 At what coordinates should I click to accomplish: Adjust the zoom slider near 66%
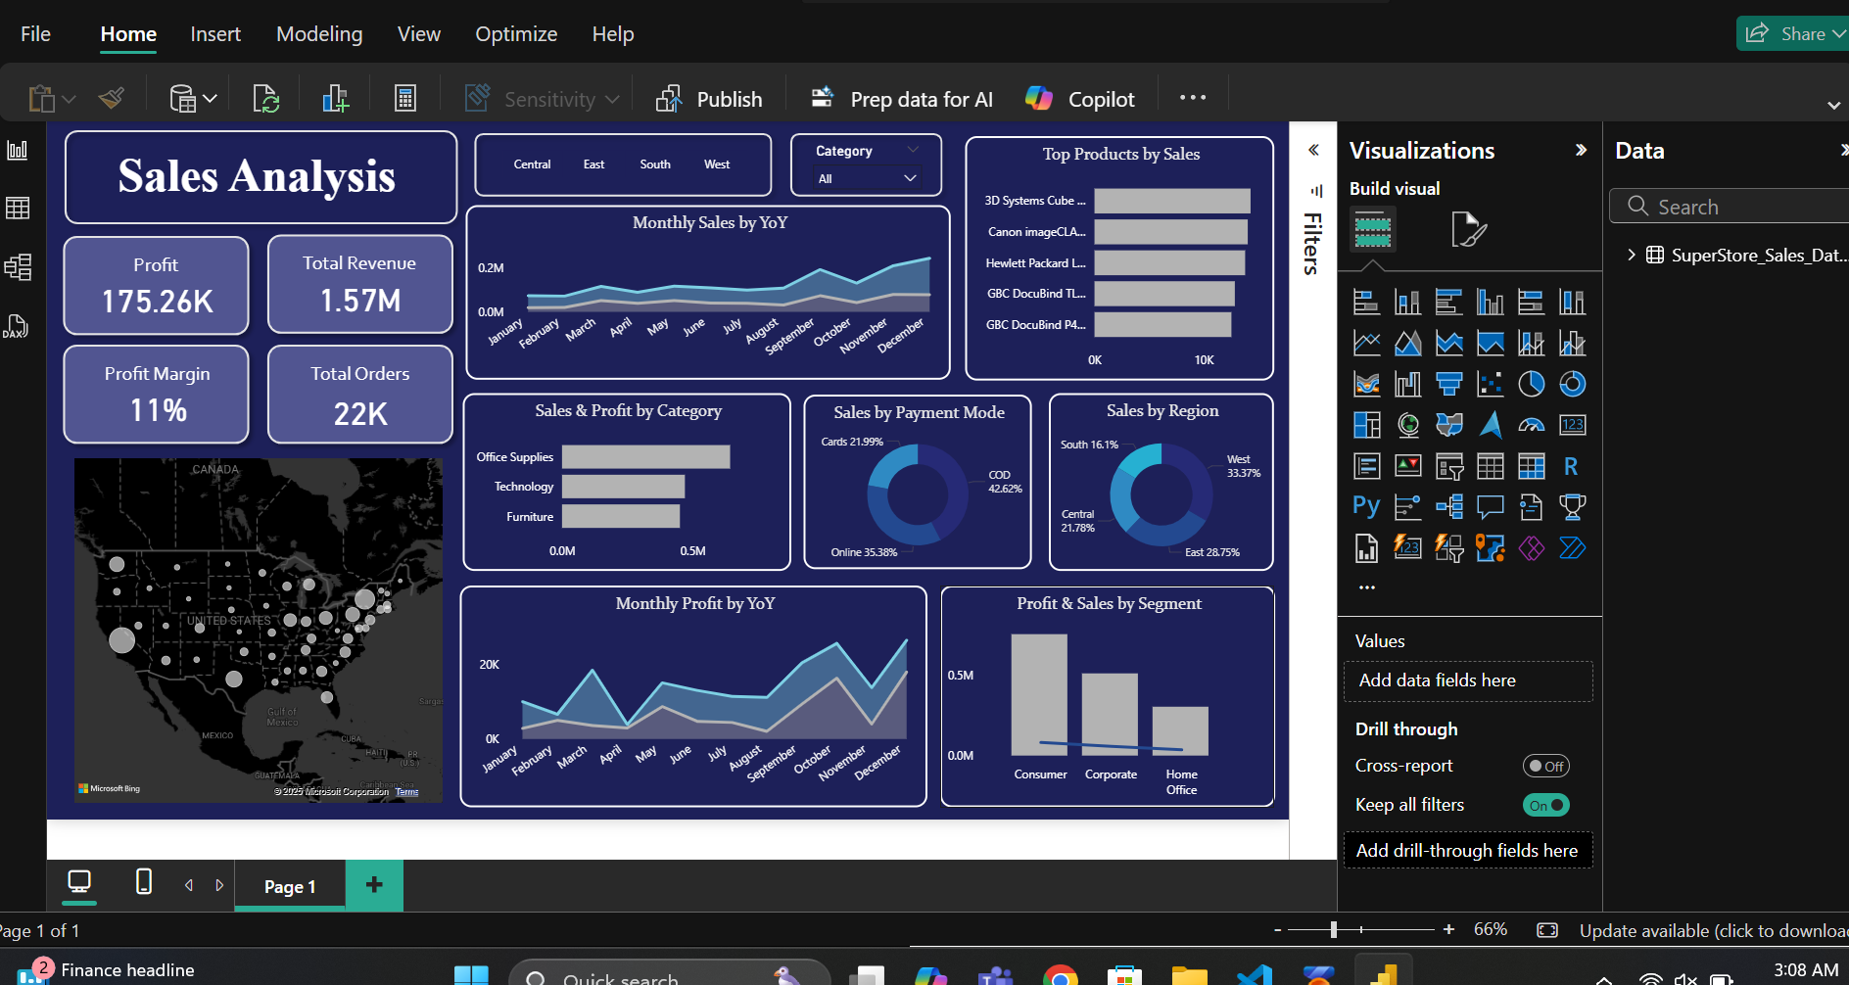1334,929
